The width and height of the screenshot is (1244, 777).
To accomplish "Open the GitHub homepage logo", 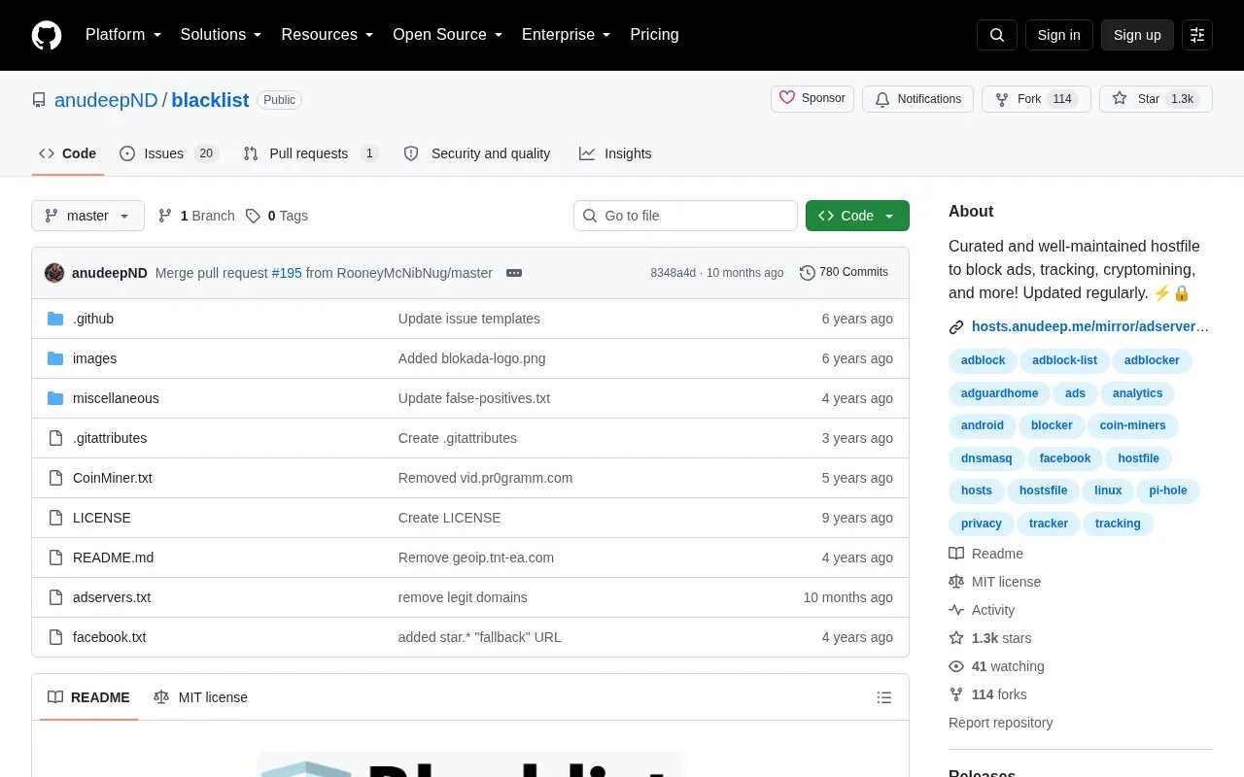I will coord(47,35).
